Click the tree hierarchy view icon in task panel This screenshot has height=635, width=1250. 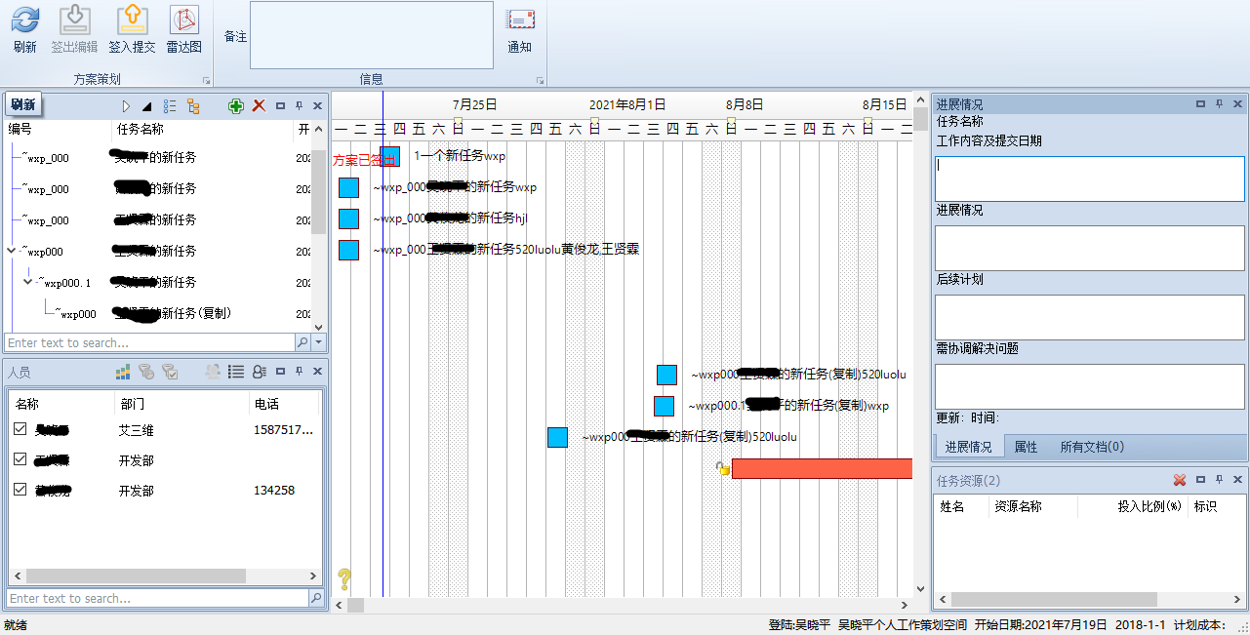point(193,105)
